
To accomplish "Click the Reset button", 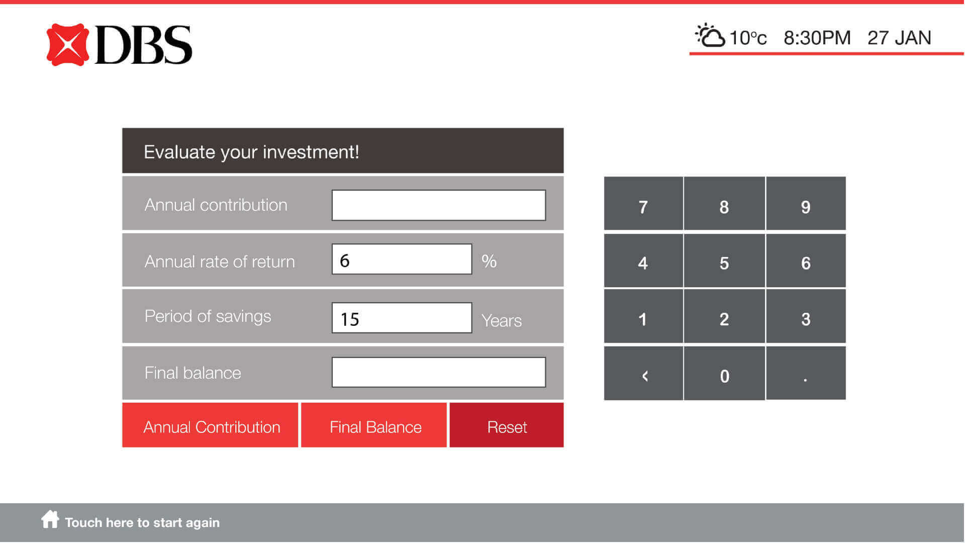I will click(x=507, y=426).
